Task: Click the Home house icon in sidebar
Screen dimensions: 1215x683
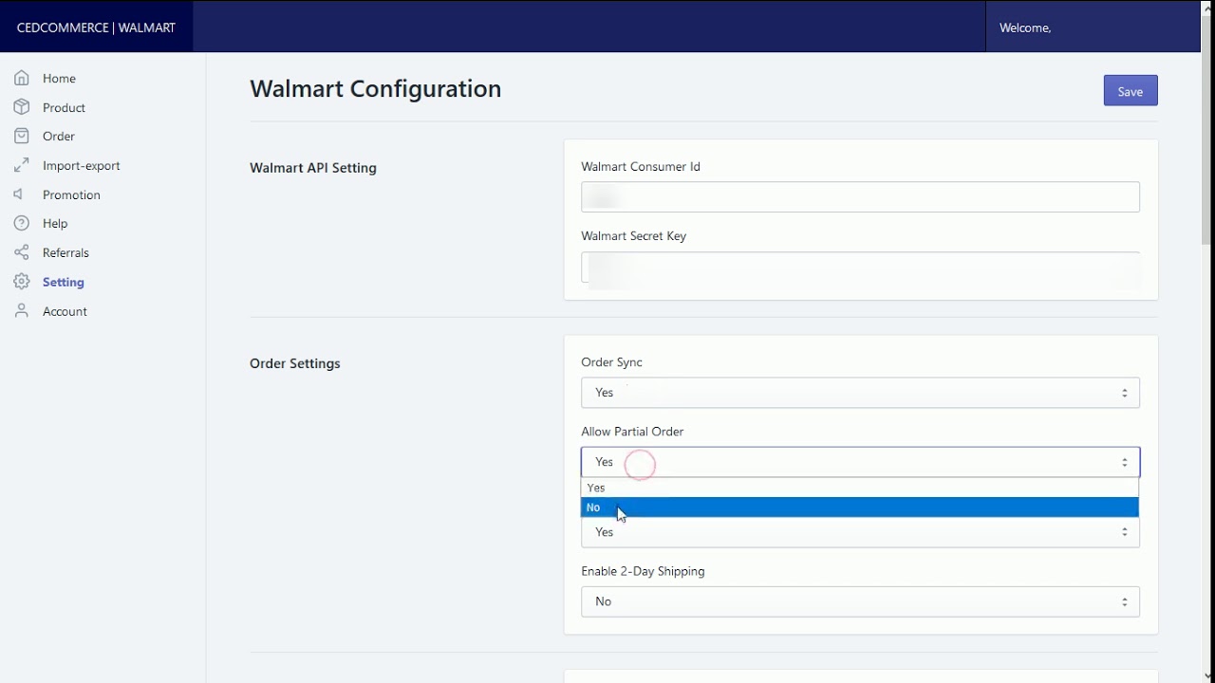Action: pos(22,78)
